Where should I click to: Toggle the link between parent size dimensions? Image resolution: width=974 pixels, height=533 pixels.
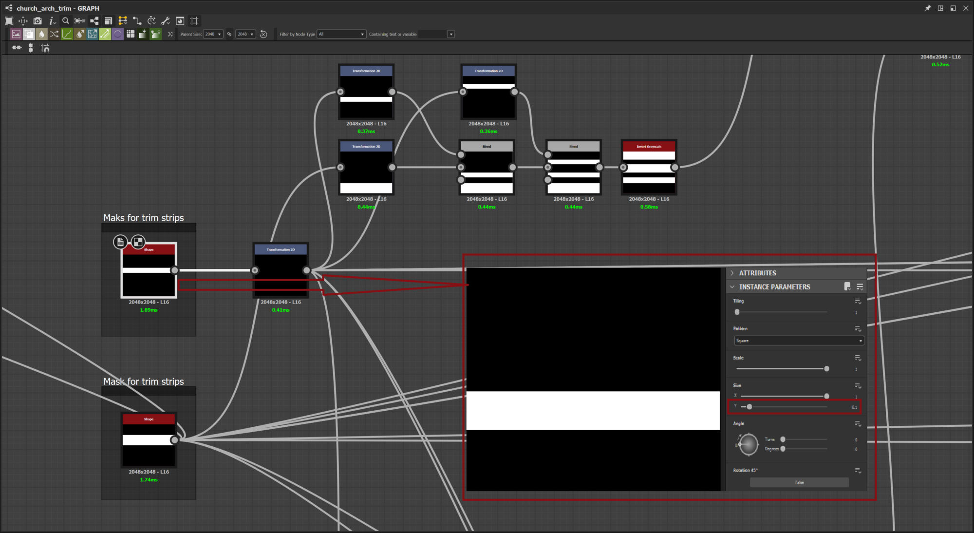point(229,34)
